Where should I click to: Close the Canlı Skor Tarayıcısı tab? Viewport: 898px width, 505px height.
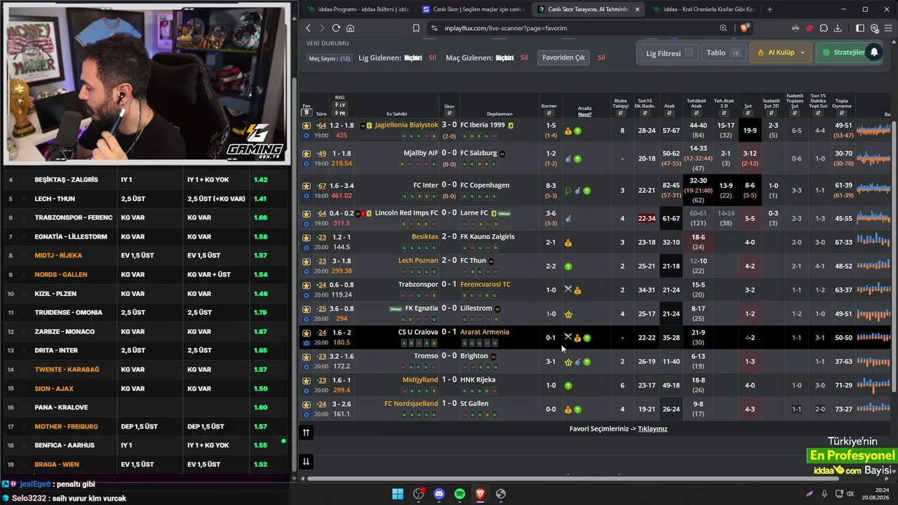coord(637,9)
